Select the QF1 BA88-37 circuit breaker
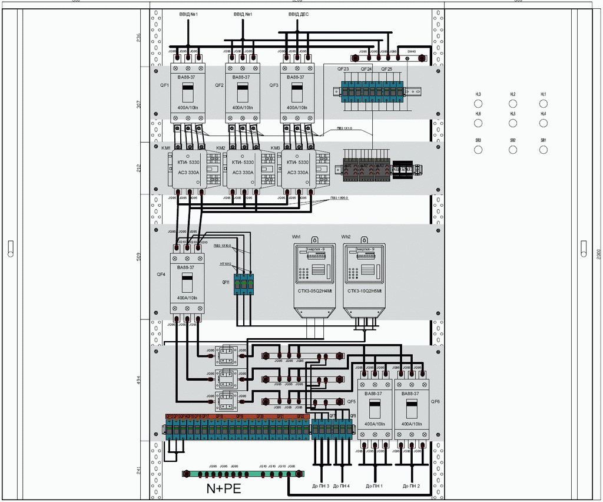603x502 pixels. pos(187,93)
